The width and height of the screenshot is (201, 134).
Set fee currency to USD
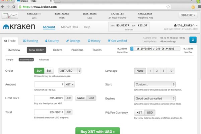[150, 113]
